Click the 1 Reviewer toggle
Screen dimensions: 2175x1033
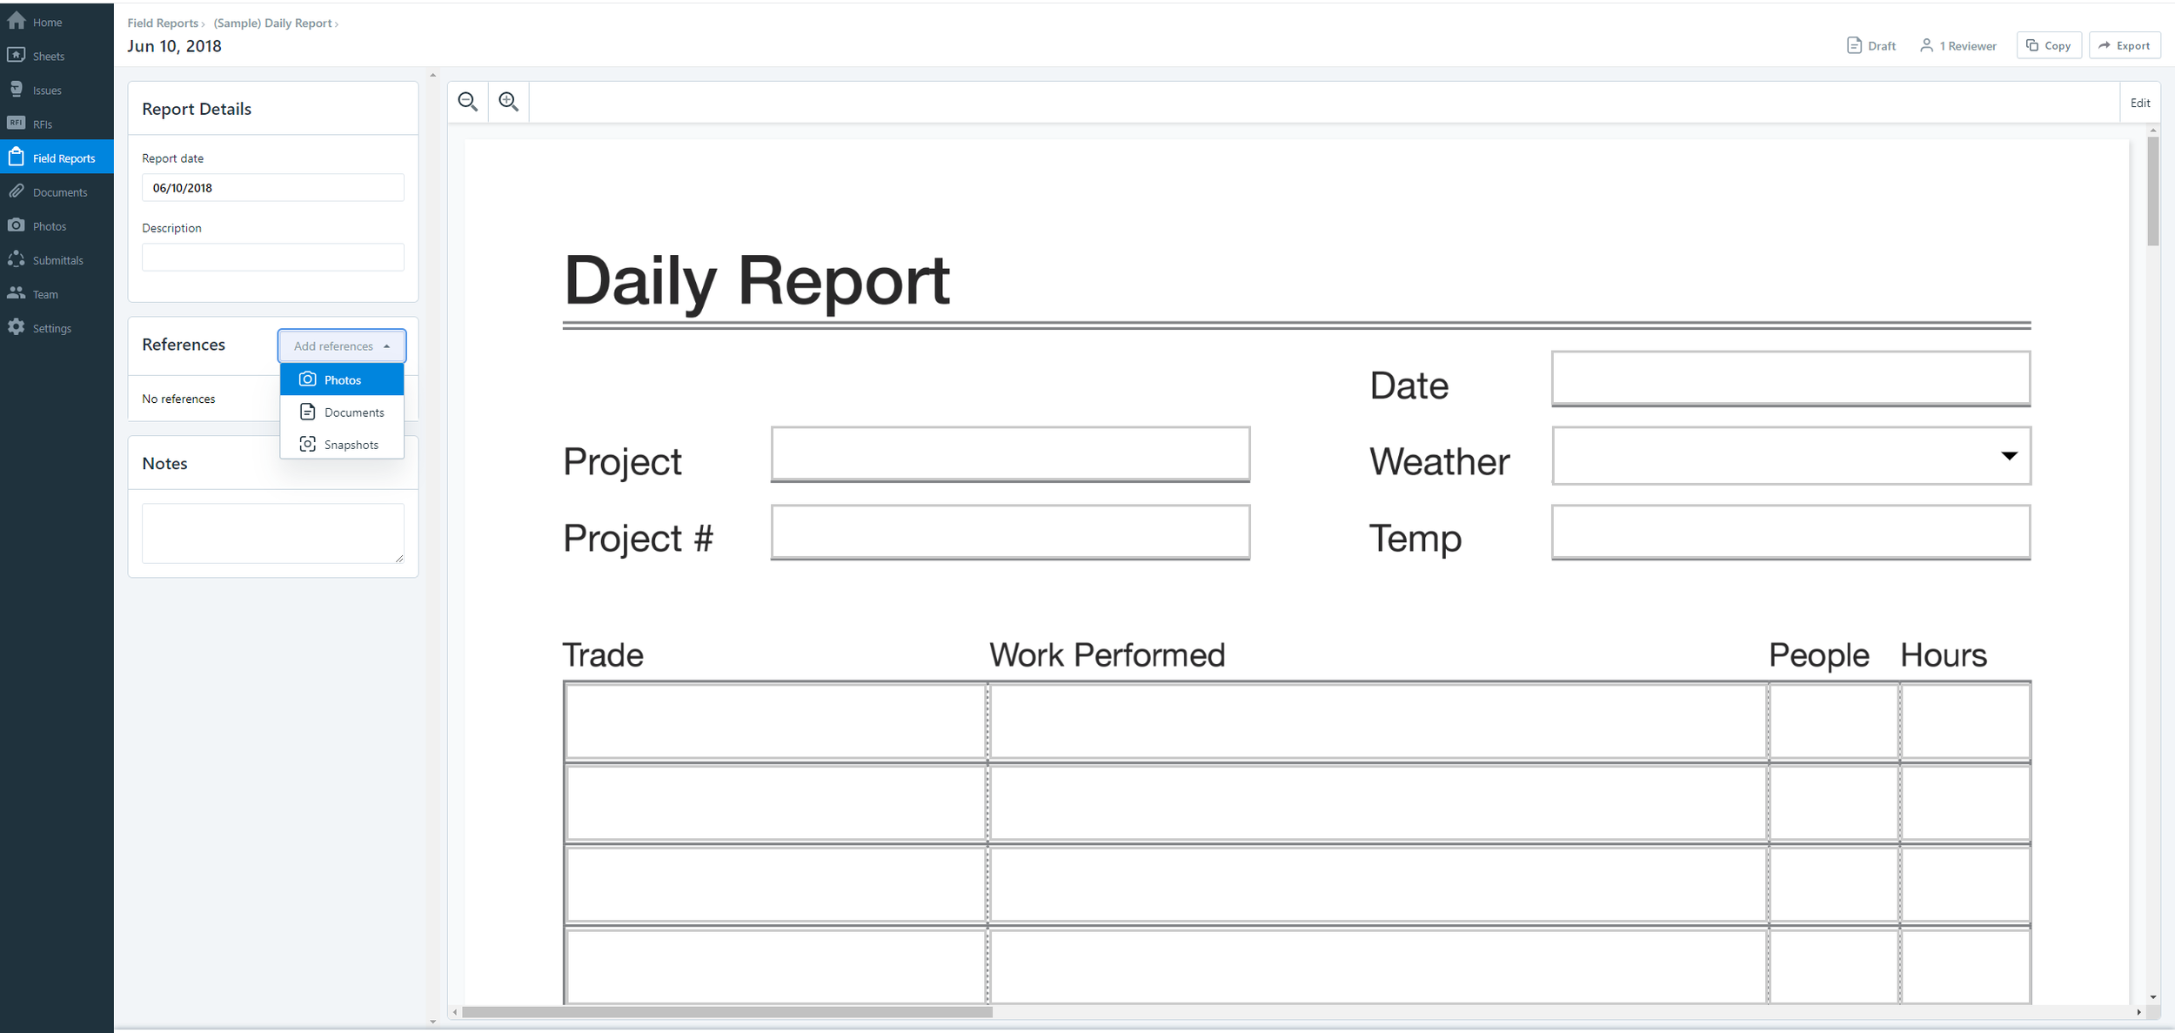tap(1960, 46)
